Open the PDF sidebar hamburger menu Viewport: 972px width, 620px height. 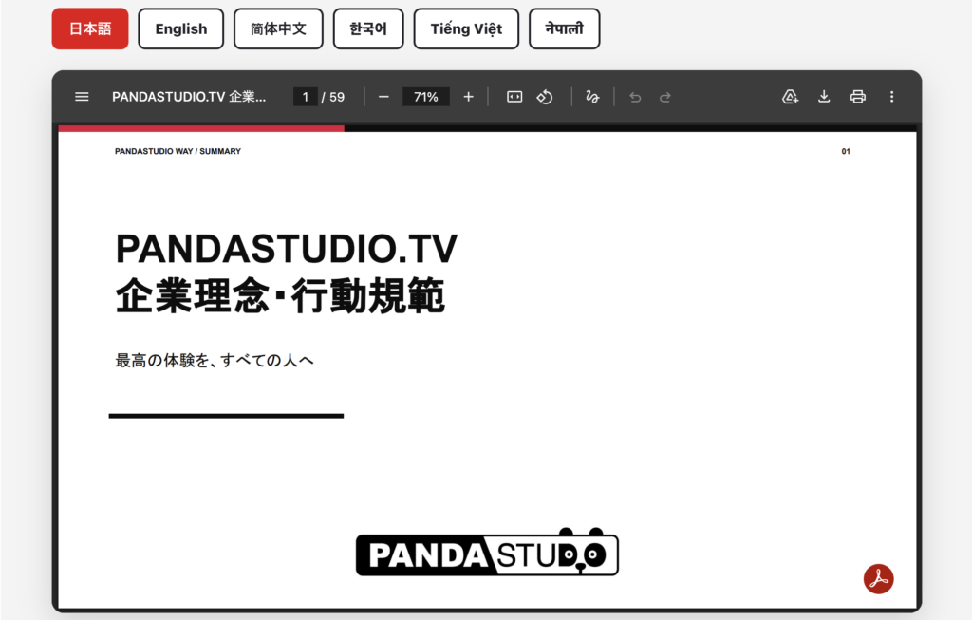[82, 97]
